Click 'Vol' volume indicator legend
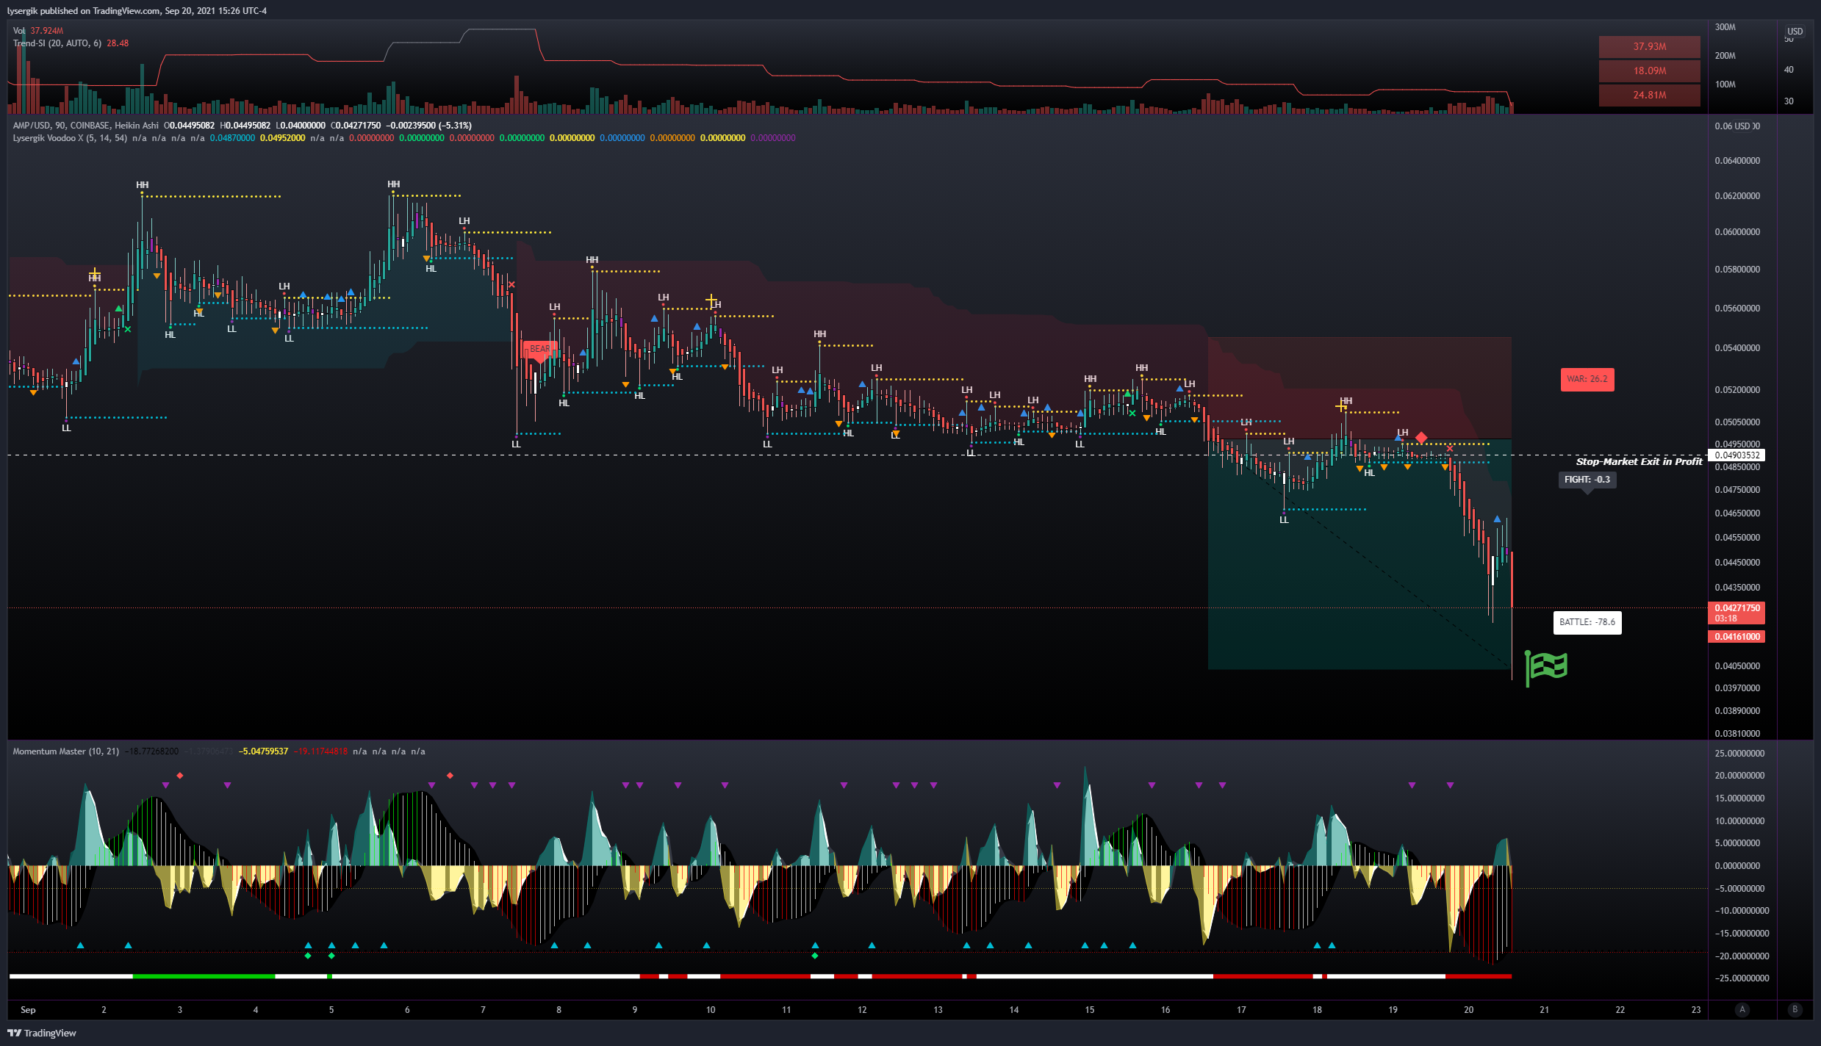 click(x=19, y=31)
